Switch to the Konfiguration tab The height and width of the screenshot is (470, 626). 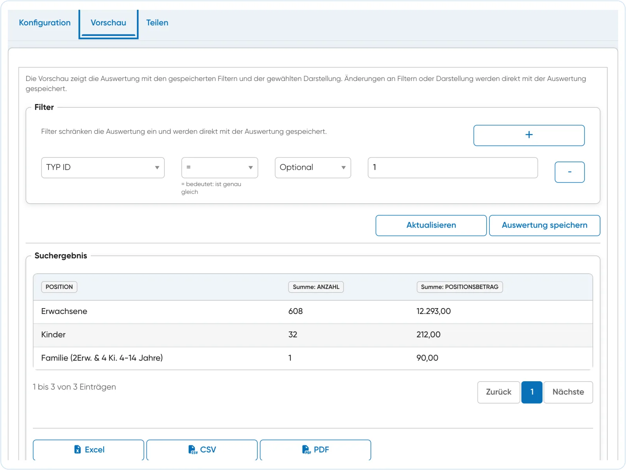[45, 23]
